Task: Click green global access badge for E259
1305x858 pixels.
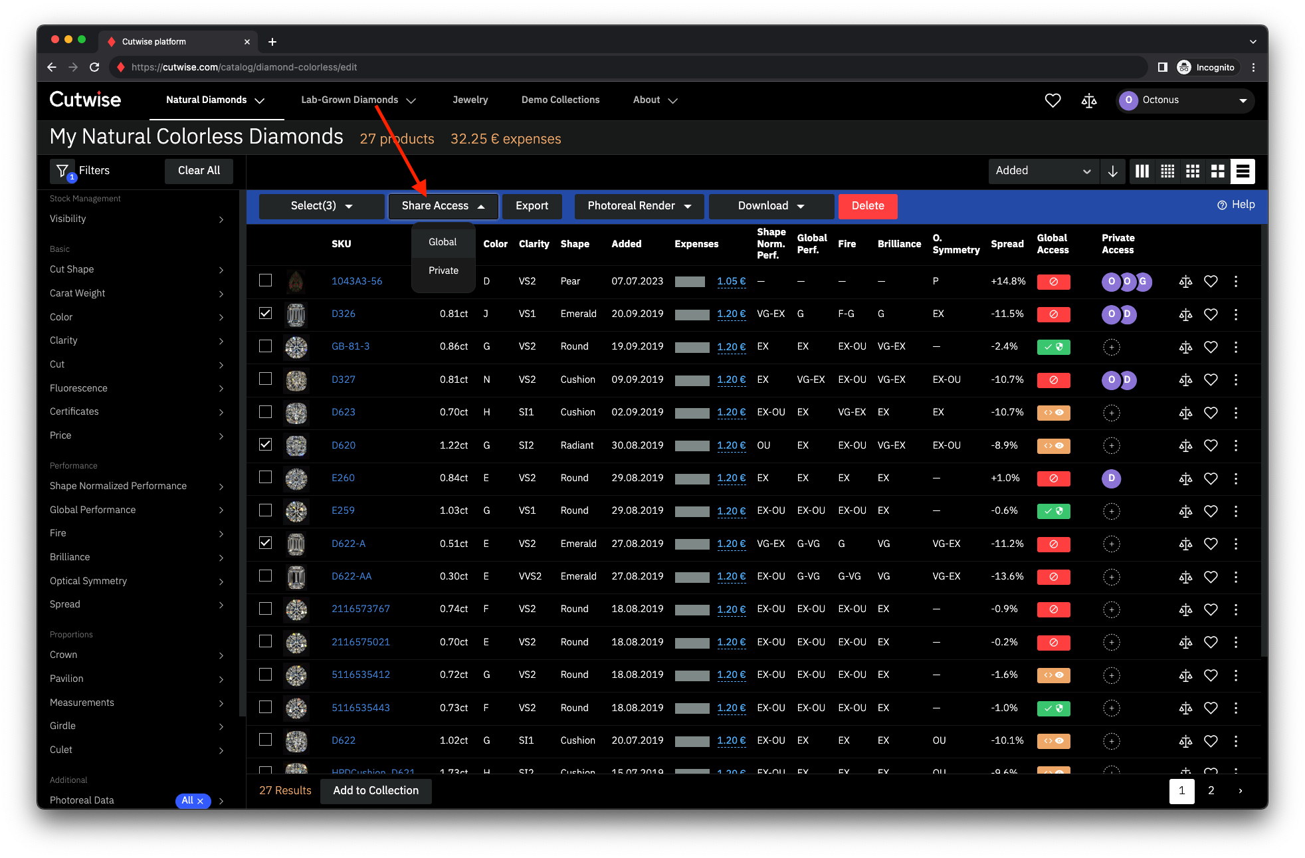Action: point(1053,511)
